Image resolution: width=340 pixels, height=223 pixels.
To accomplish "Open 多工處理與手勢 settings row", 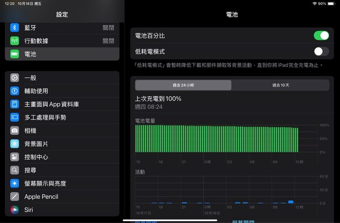I will [x=46, y=117].
